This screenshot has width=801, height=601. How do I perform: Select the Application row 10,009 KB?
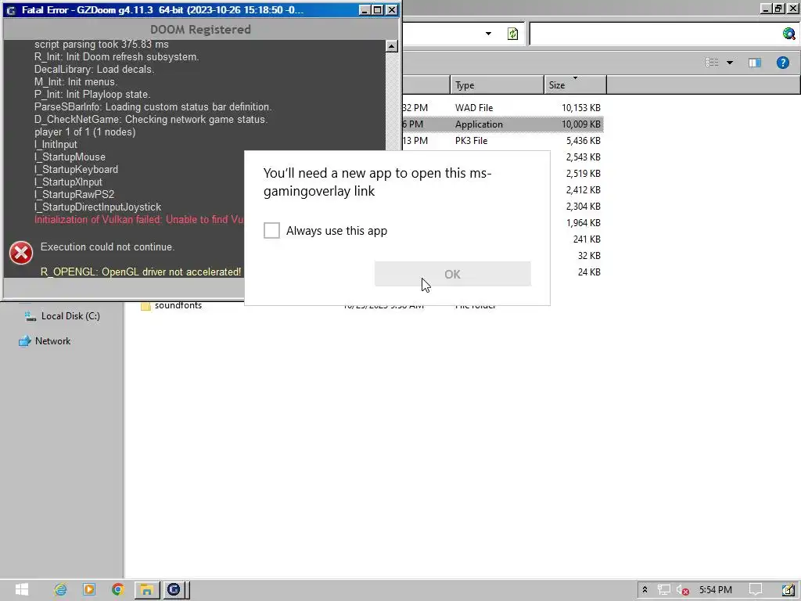503,124
